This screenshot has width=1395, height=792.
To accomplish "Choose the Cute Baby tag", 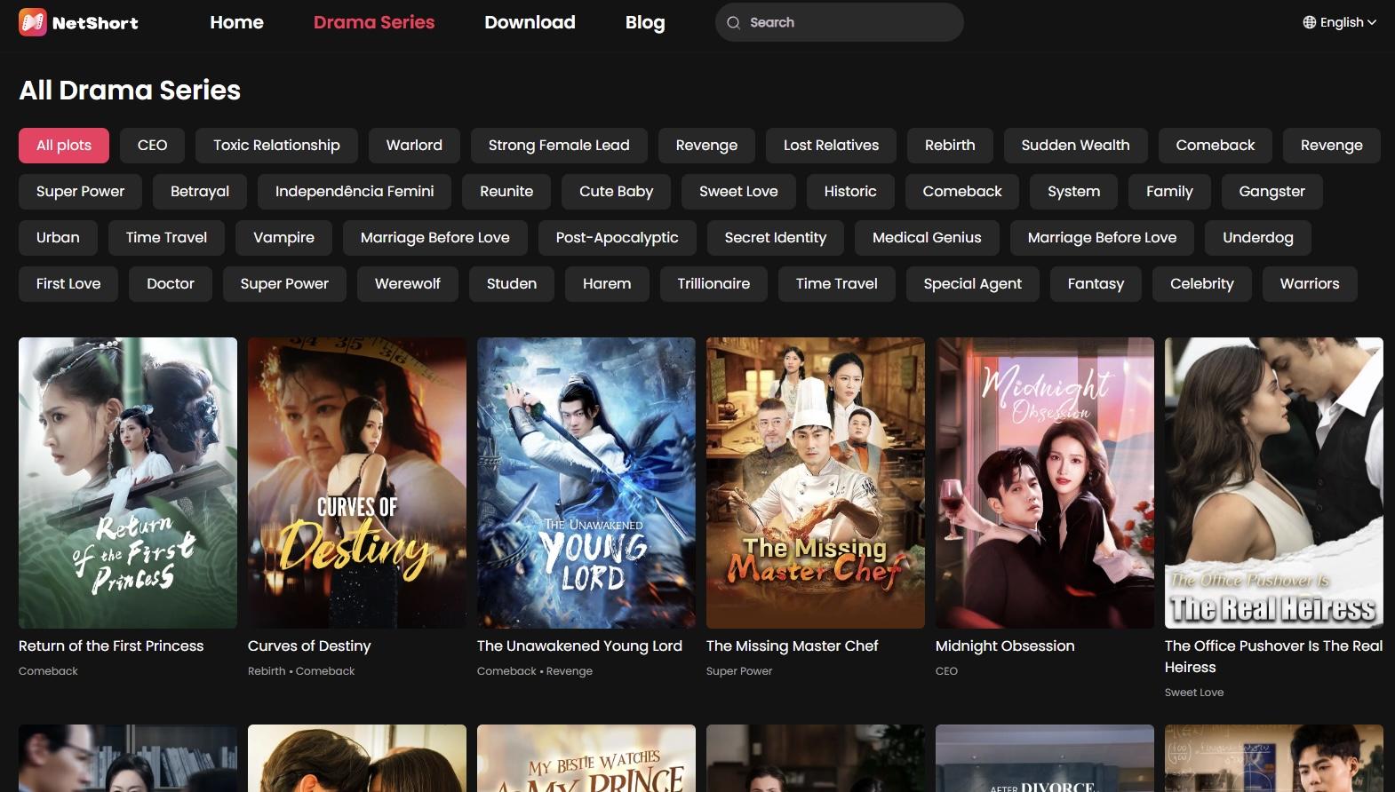I will (x=617, y=192).
